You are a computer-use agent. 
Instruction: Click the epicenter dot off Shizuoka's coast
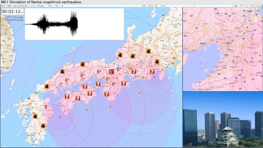point(155,77)
